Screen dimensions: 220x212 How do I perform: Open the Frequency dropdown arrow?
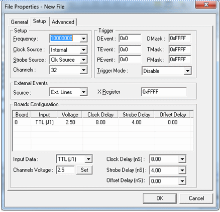(x=83, y=39)
